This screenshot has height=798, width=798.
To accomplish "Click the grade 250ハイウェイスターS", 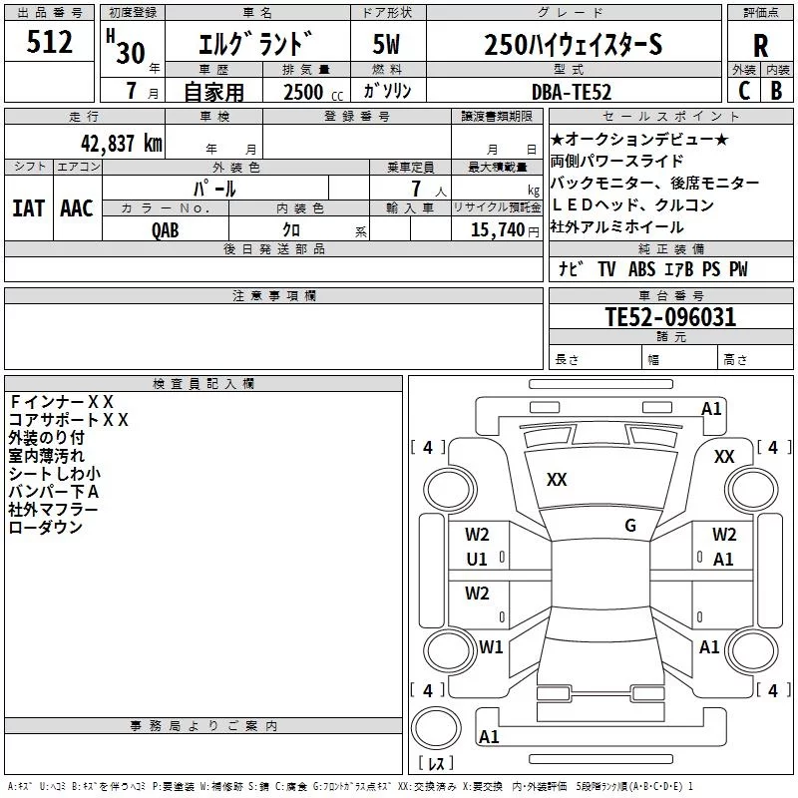I will pos(574,44).
